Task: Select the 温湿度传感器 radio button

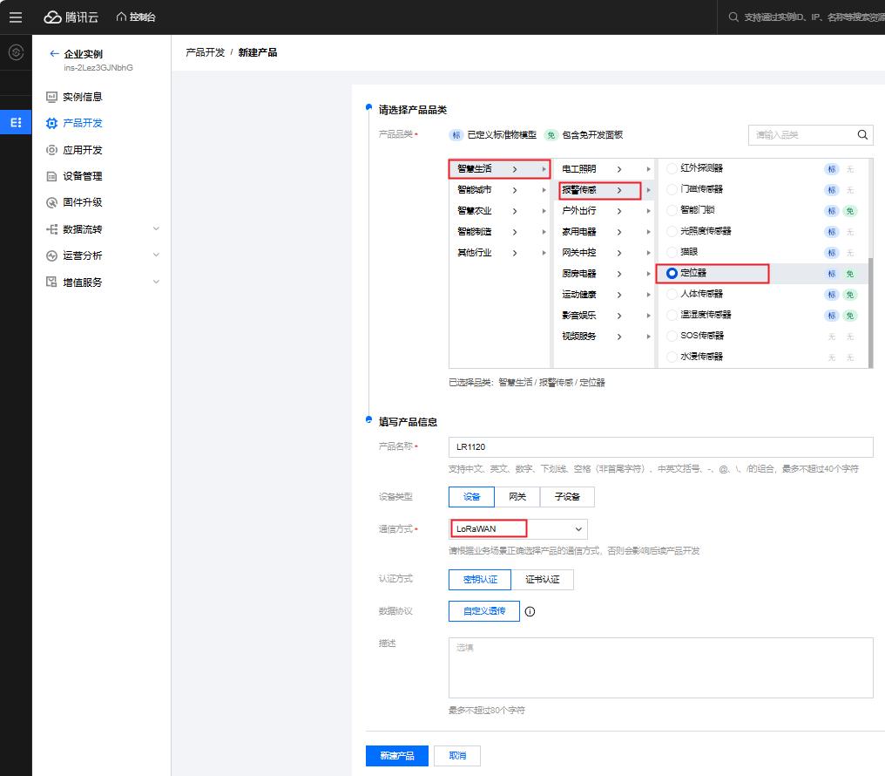Action: [672, 315]
